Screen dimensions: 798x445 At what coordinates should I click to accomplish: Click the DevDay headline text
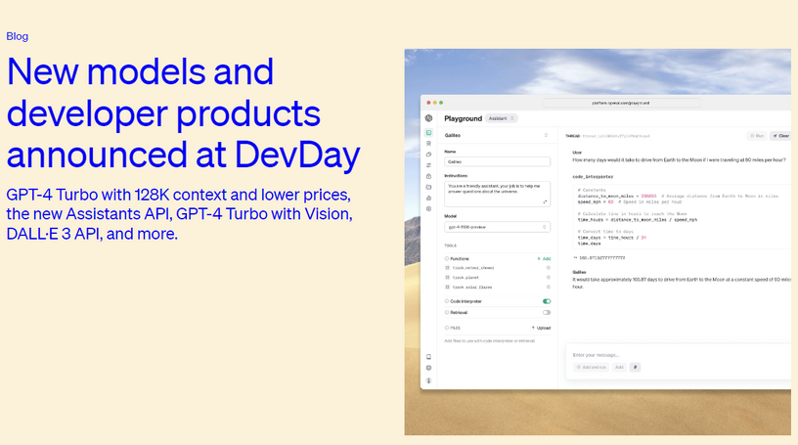183,113
